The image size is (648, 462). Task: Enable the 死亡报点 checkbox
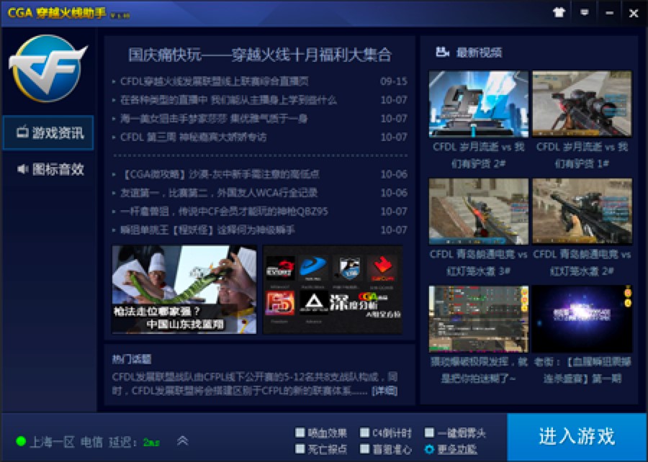pyautogui.click(x=300, y=449)
